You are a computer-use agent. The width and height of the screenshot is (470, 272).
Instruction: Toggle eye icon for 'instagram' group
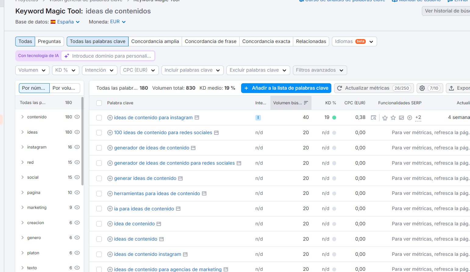[77, 147]
